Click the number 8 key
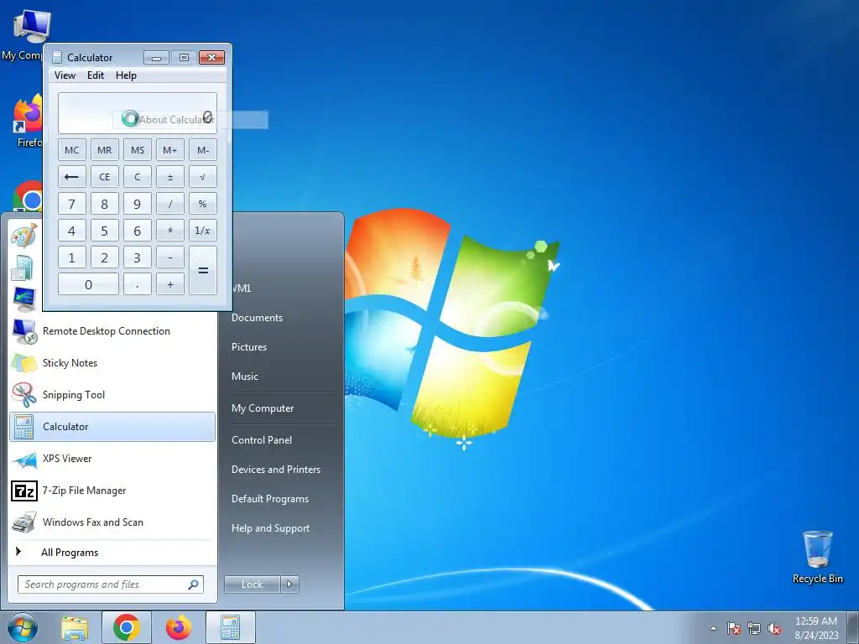The image size is (859, 644). [105, 204]
